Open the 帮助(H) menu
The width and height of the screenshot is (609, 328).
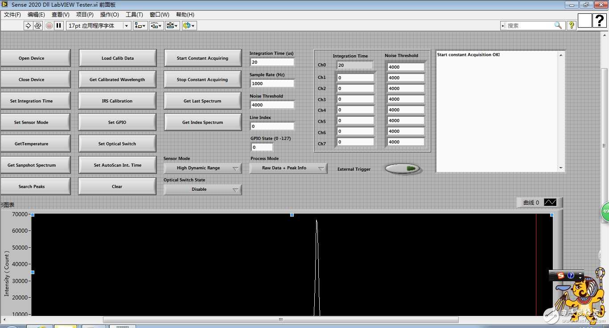(185, 15)
